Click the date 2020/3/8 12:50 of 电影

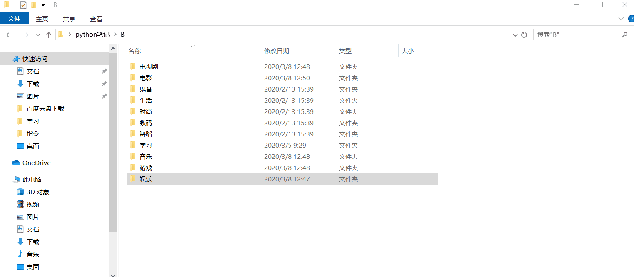point(287,78)
